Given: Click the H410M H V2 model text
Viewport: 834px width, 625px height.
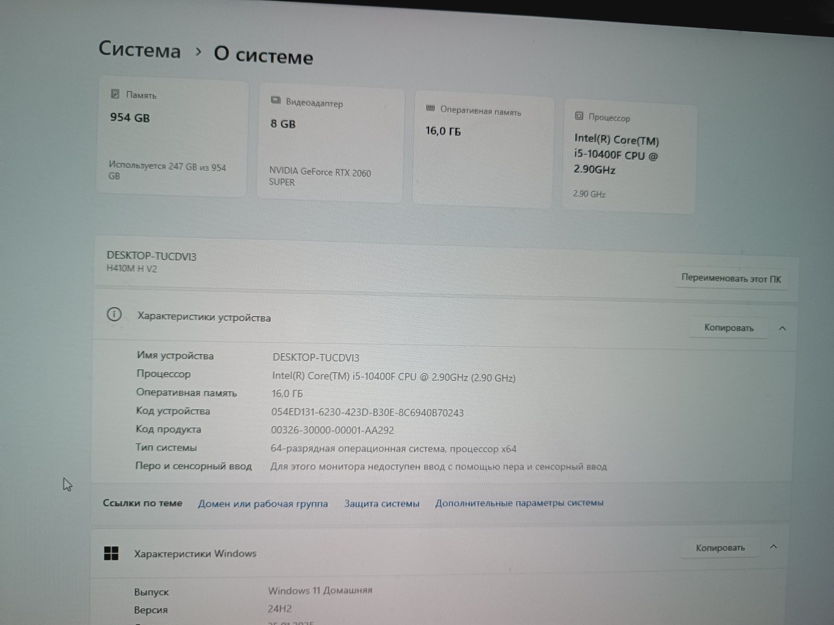Looking at the screenshot, I should point(132,268).
